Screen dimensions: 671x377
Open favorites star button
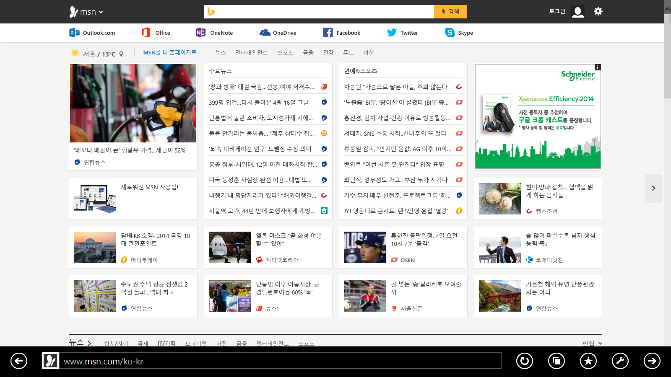coord(588,361)
